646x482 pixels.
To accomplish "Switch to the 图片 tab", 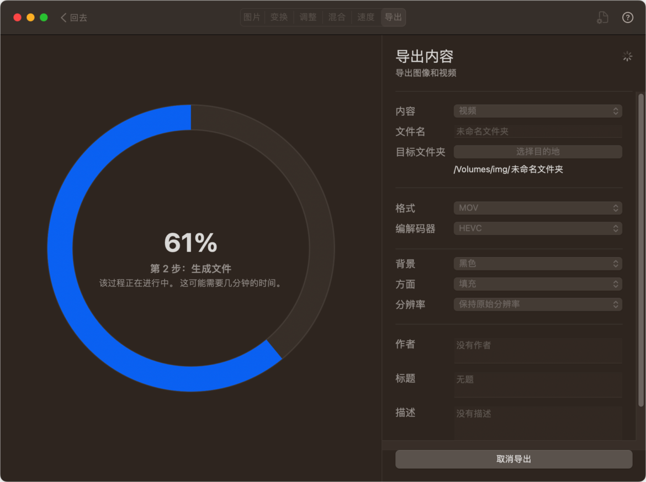I will 252,17.
